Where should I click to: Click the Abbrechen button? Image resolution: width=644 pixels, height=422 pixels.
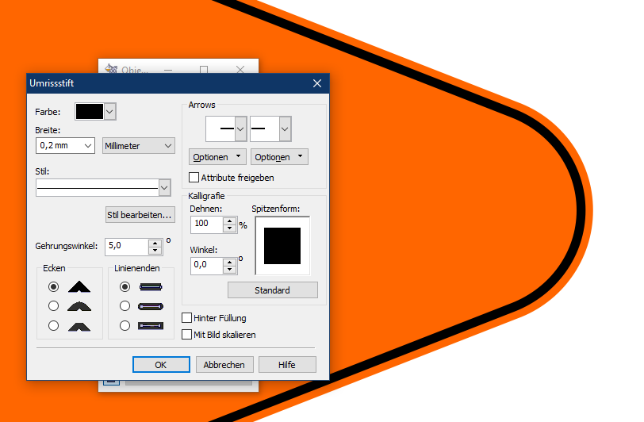[x=224, y=364]
